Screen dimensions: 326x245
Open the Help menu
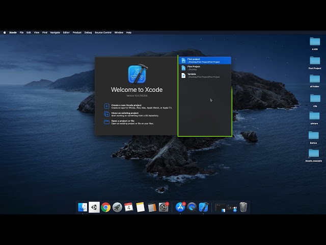pos(129,33)
